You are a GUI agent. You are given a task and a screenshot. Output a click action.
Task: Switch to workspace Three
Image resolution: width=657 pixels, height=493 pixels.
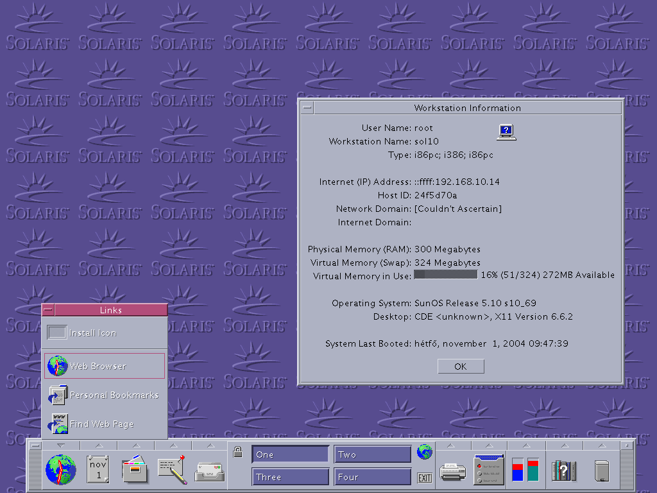pos(290,477)
